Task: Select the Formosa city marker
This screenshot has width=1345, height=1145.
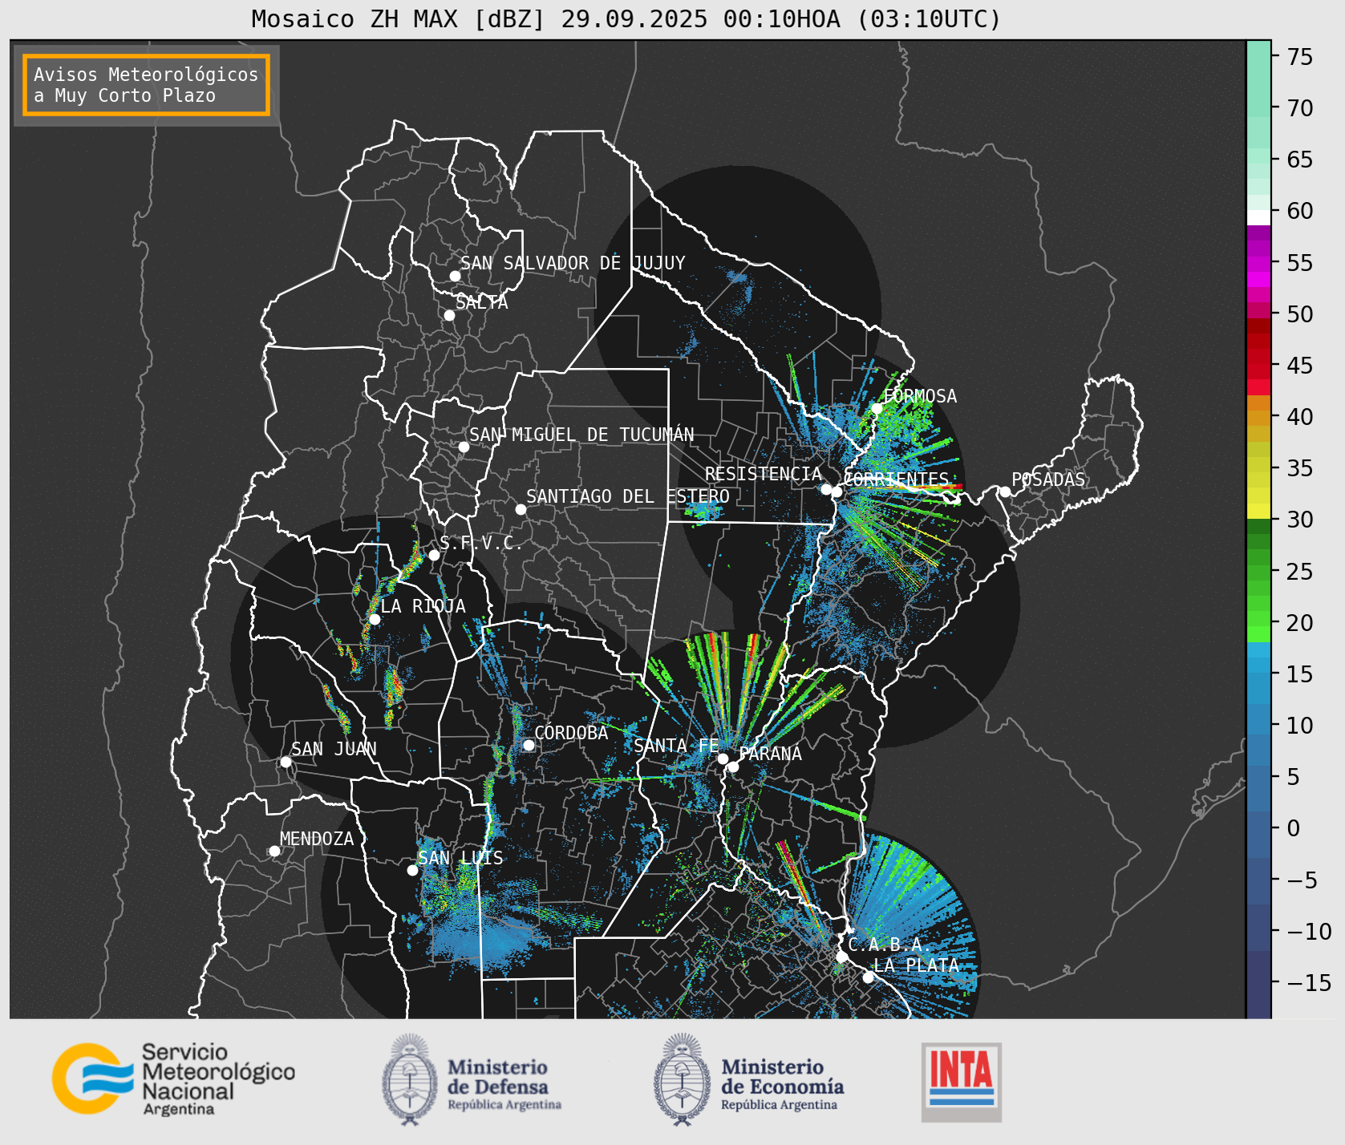Action: (877, 408)
